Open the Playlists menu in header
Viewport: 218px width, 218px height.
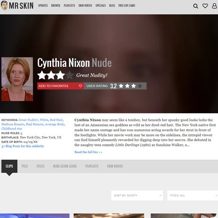click(69, 6)
